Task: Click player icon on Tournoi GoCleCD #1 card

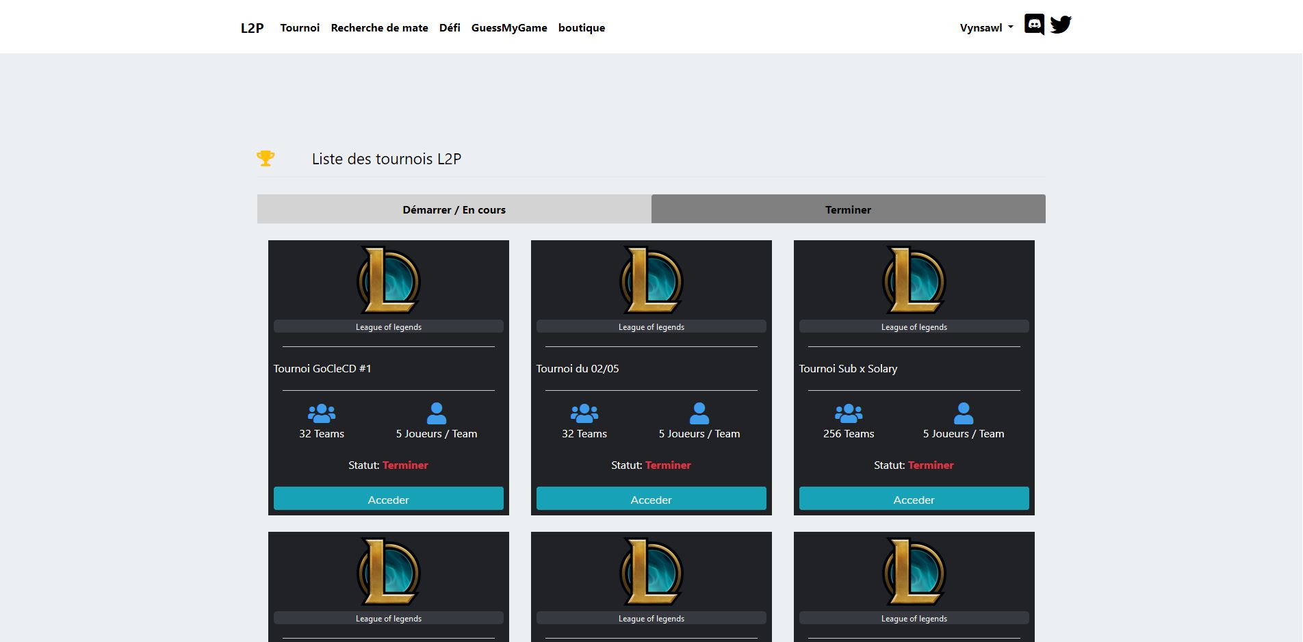Action: coord(437,413)
